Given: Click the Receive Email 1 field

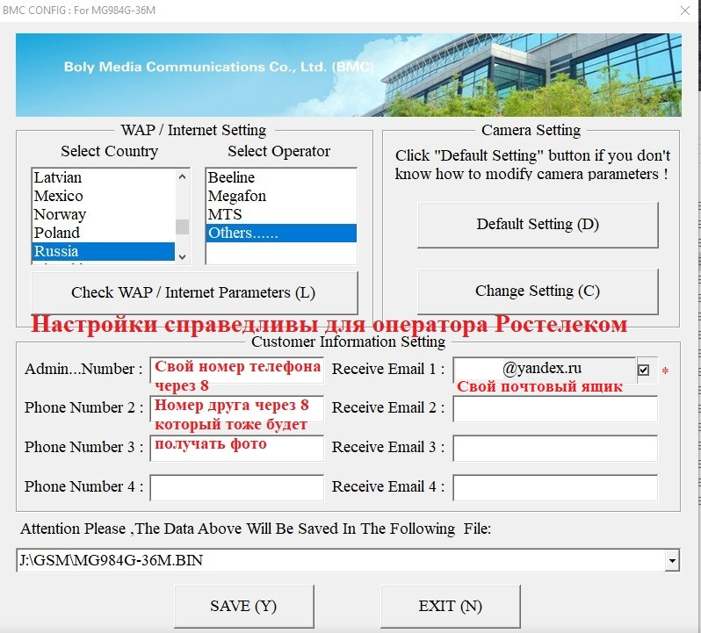Looking at the screenshot, I should click(544, 370).
